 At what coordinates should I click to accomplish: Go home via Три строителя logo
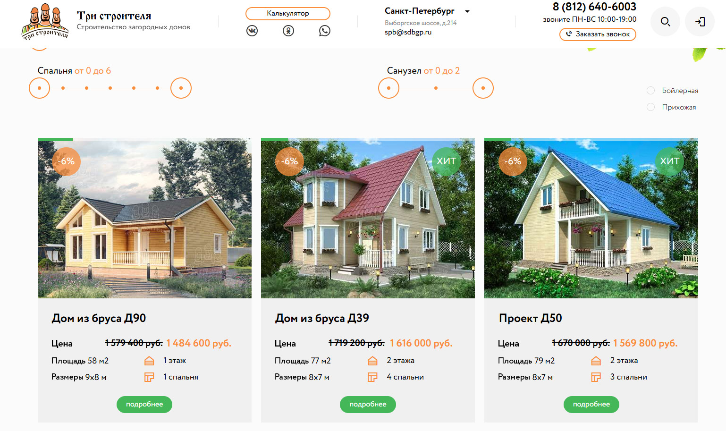(x=45, y=22)
